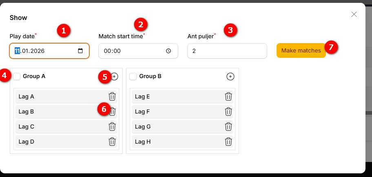
Task: Delete Lag F from Group B
Action: (228, 111)
